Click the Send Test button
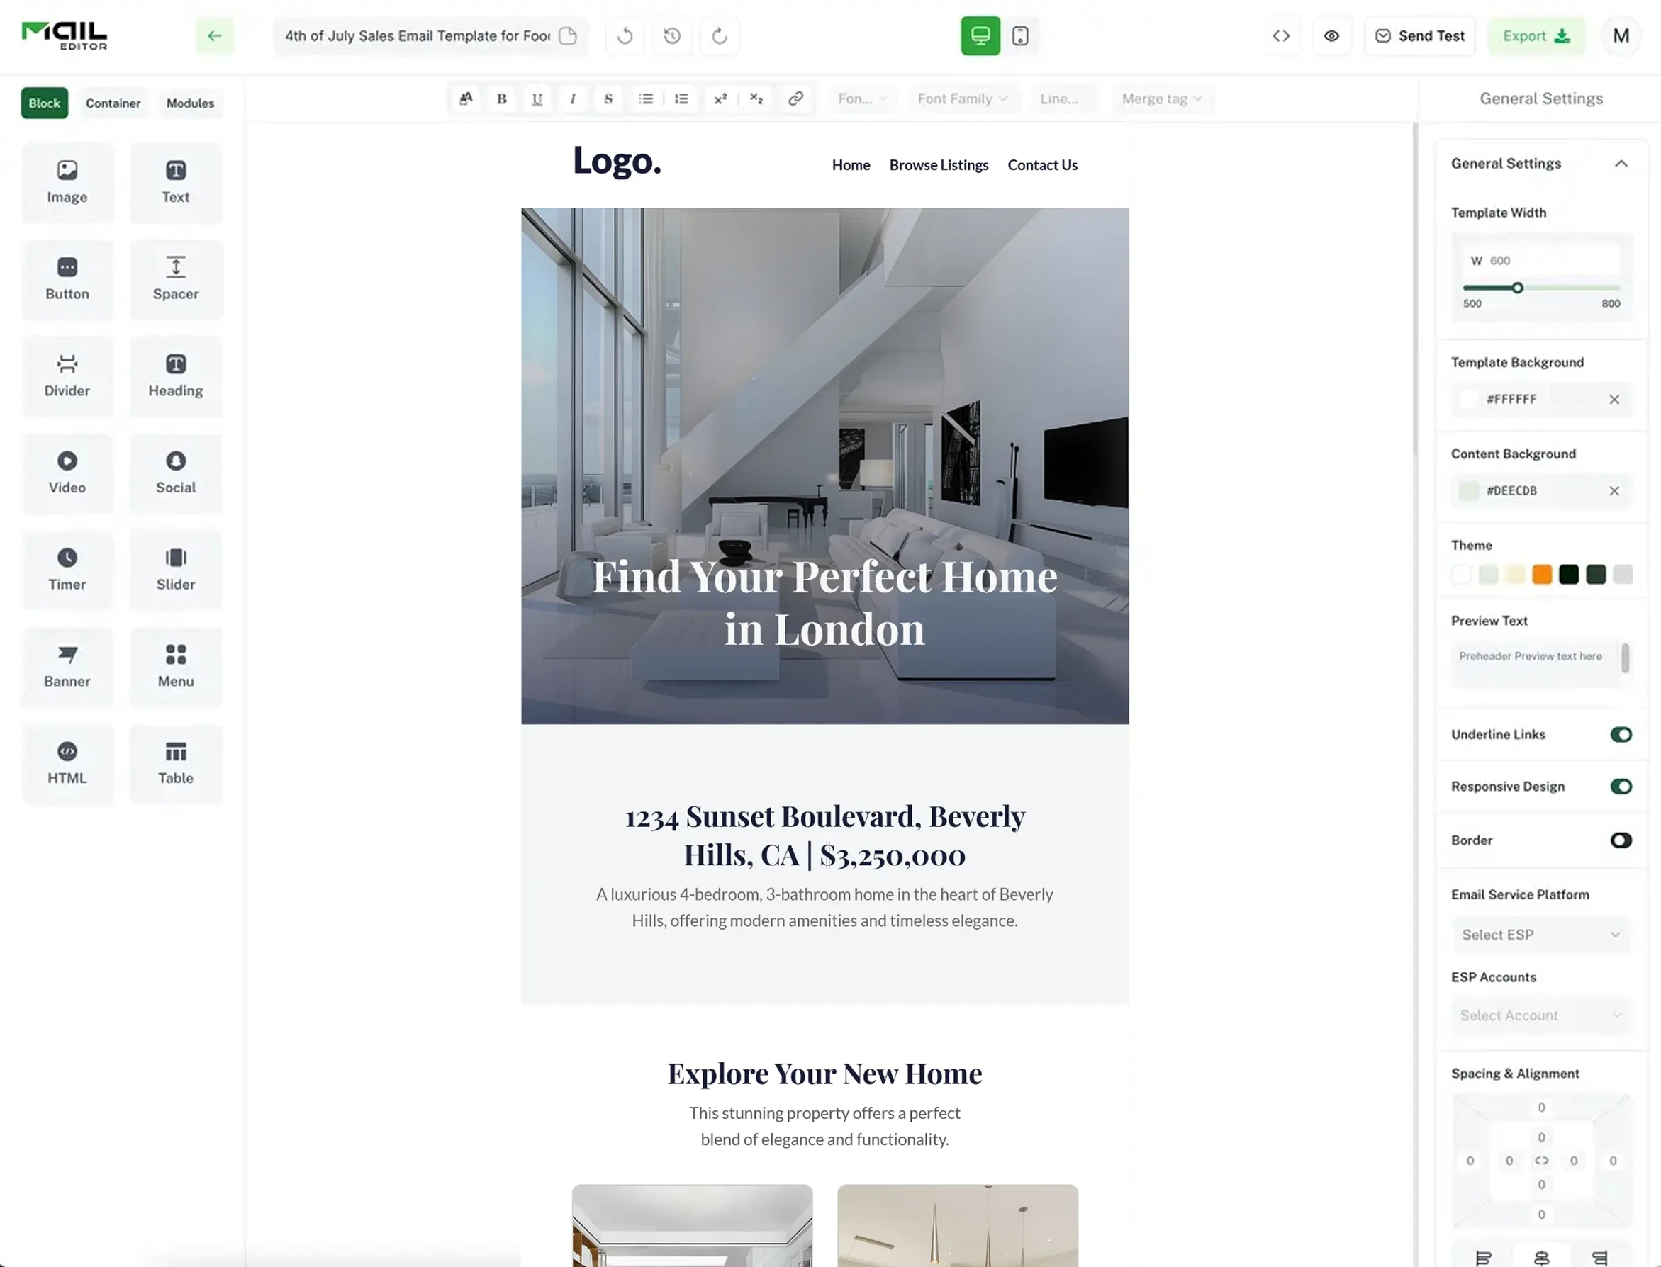 (1420, 35)
